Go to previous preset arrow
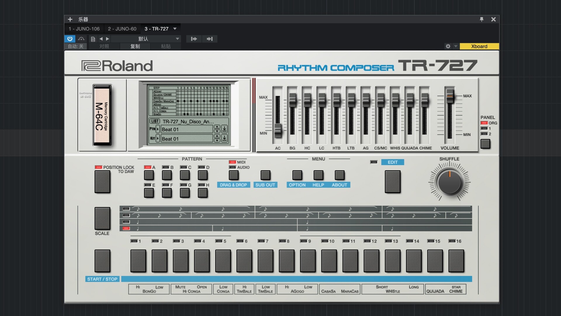Viewport: 561px width, 316px height. 101,39
